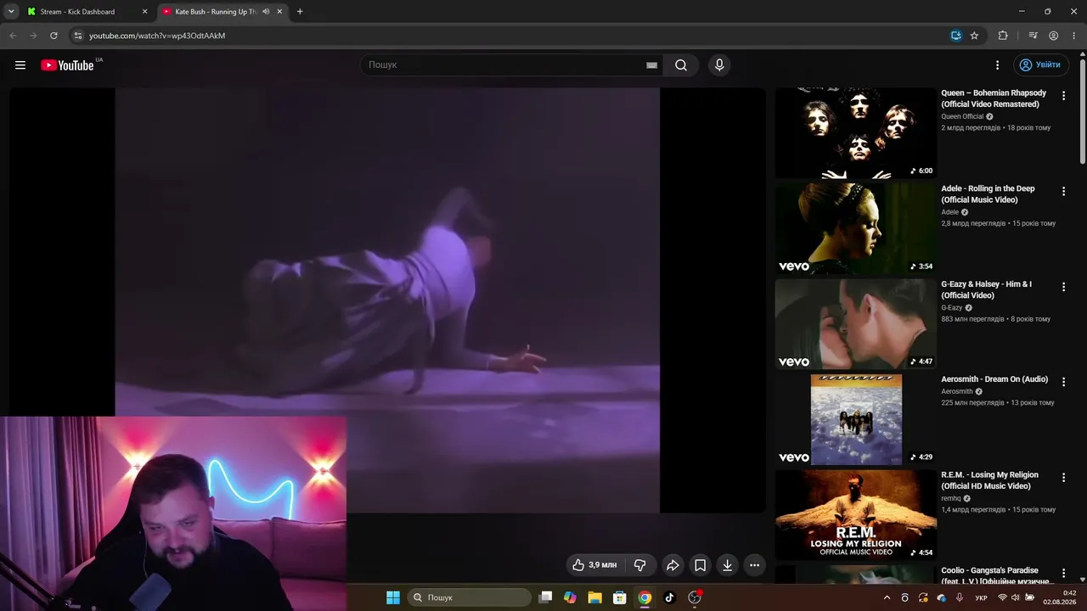Open the Windows Start menu

393,597
